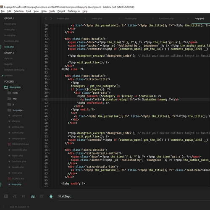Open the Selection menu

(x=18, y=11)
